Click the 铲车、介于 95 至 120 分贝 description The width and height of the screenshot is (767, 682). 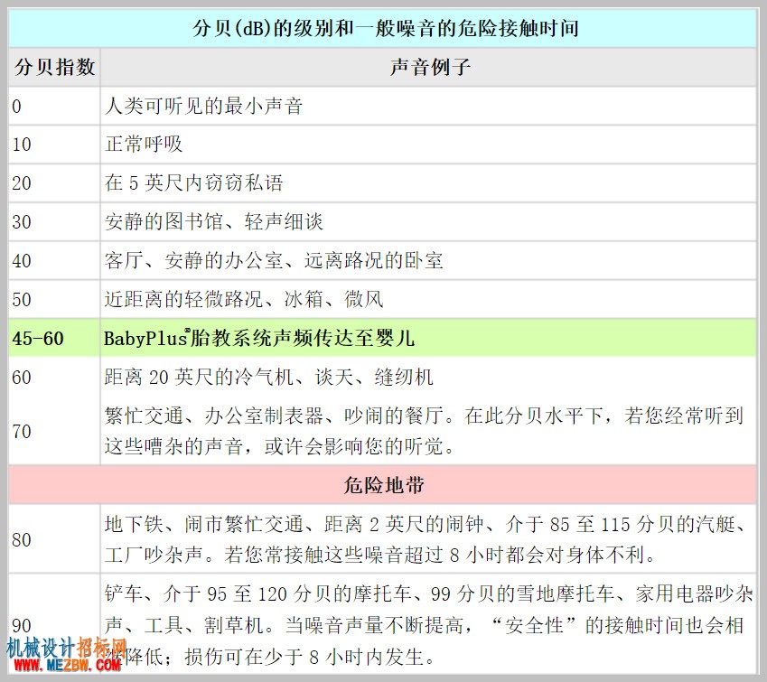(428, 625)
